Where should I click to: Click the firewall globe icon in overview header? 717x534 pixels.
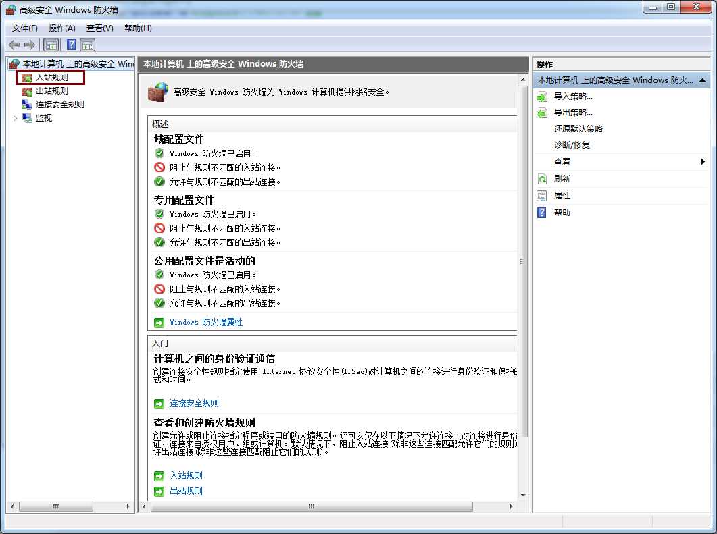158,92
